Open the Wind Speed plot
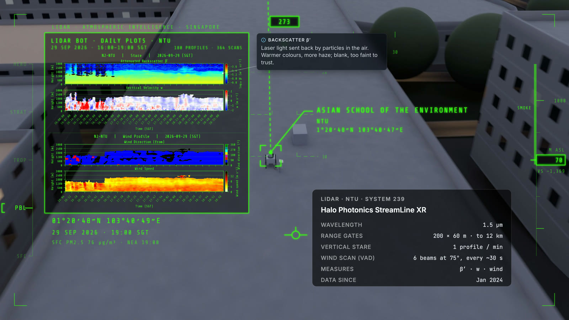This screenshot has height=320, width=569. (144, 181)
